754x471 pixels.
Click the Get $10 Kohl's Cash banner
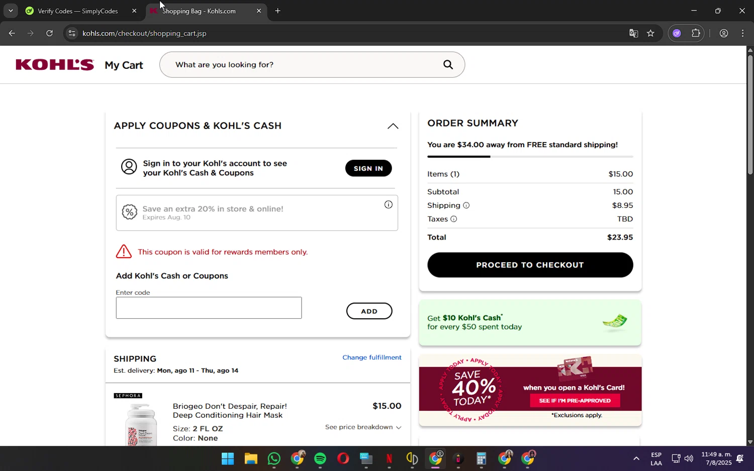coord(530,322)
